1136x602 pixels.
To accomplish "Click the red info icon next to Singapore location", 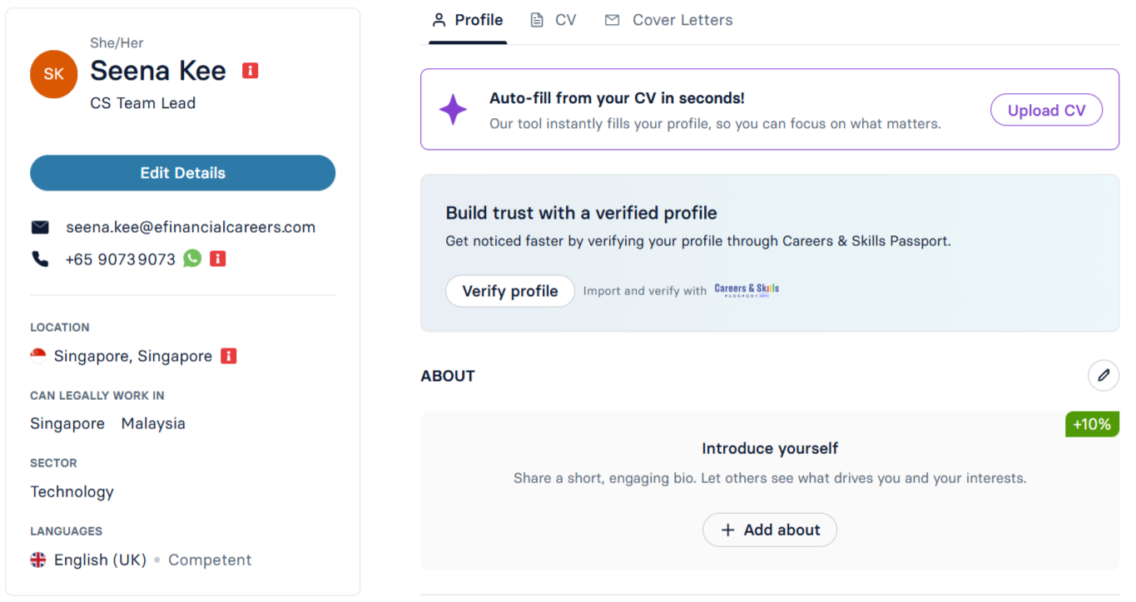I will click(229, 356).
